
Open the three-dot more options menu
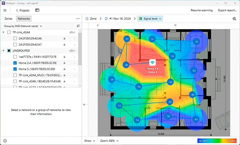tap(78, 19)
